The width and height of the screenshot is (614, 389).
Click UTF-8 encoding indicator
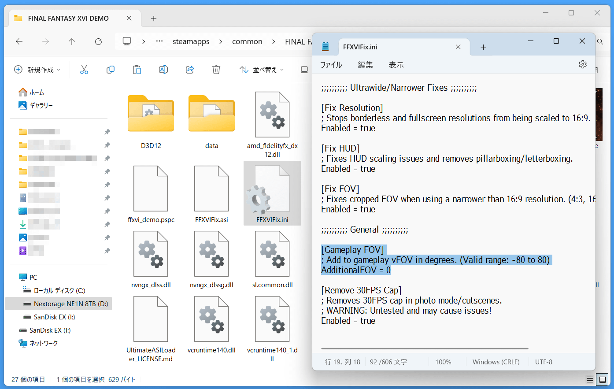click(x=544, y=362)
